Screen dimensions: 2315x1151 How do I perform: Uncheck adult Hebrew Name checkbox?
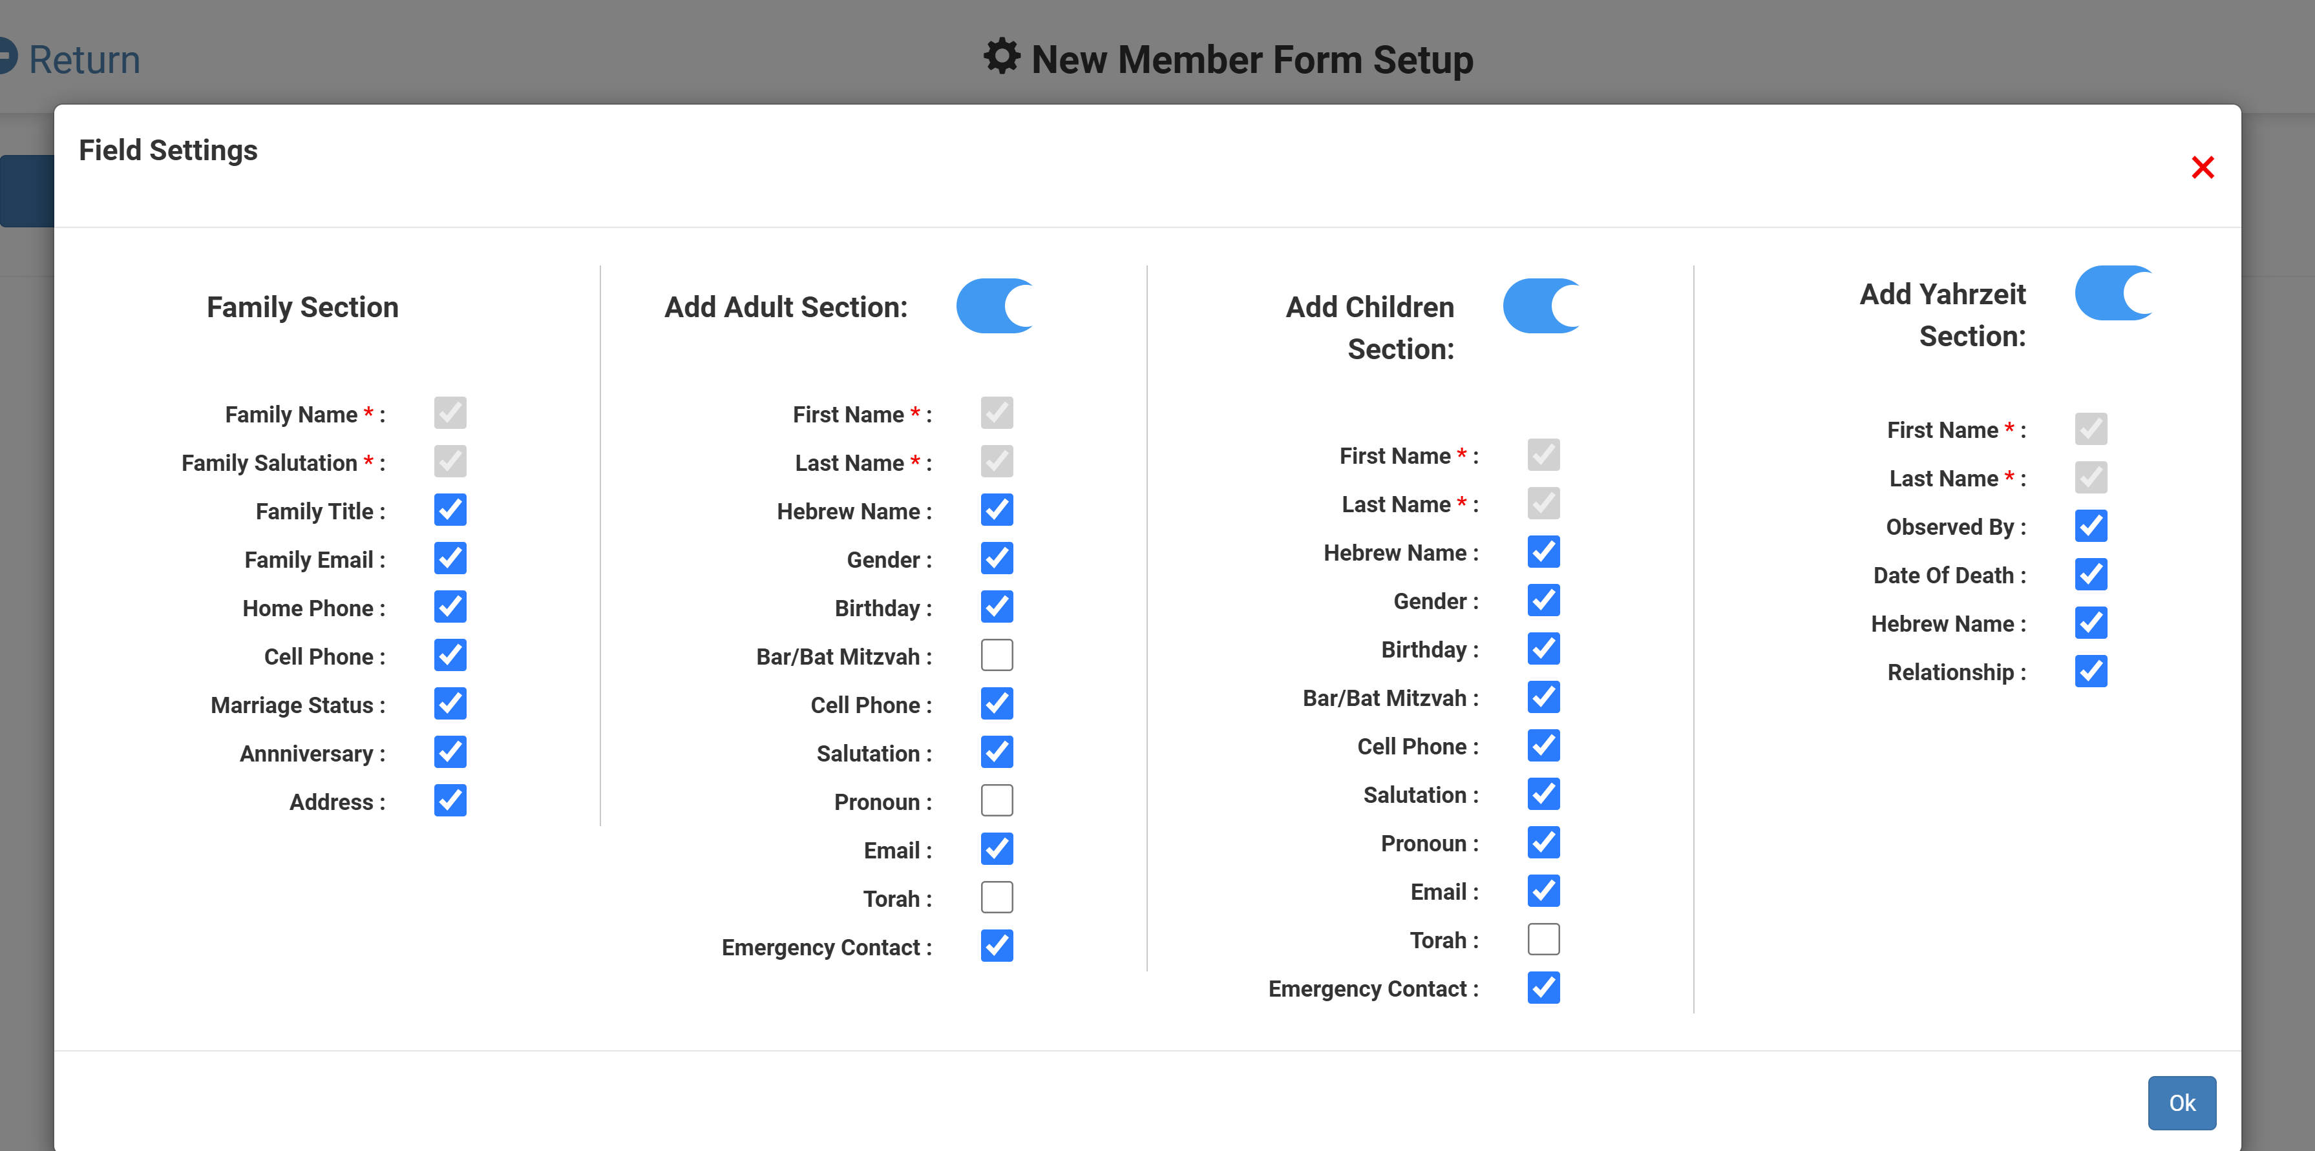pos(997,510)
